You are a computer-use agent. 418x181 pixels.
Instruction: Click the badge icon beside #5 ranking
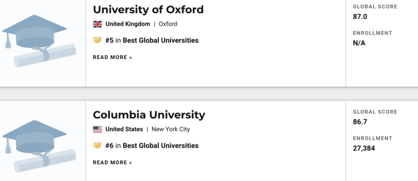point(97,40)
